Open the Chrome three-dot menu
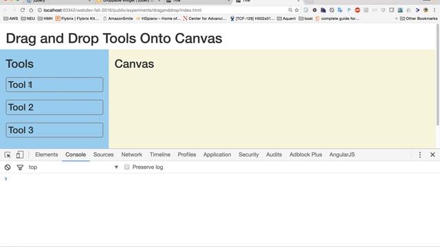Screen dimensions: 440x247 pos(434,10)
